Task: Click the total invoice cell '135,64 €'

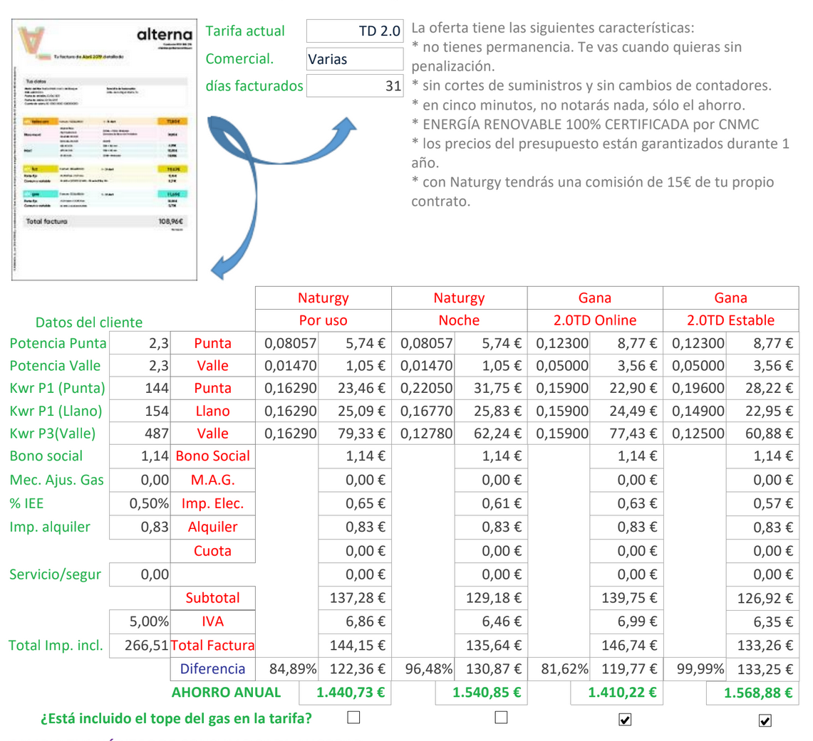Action: click(491, 645)
